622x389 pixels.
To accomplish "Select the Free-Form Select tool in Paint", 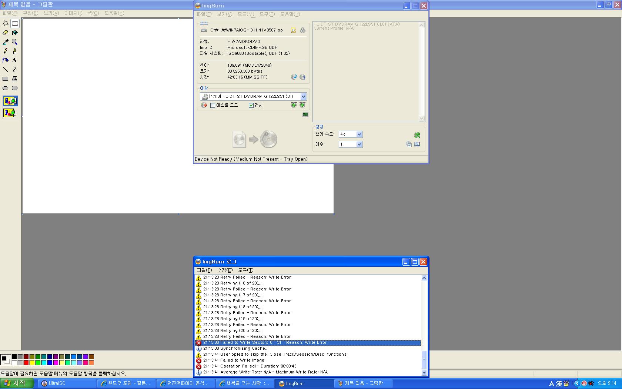I will [6, 23].
